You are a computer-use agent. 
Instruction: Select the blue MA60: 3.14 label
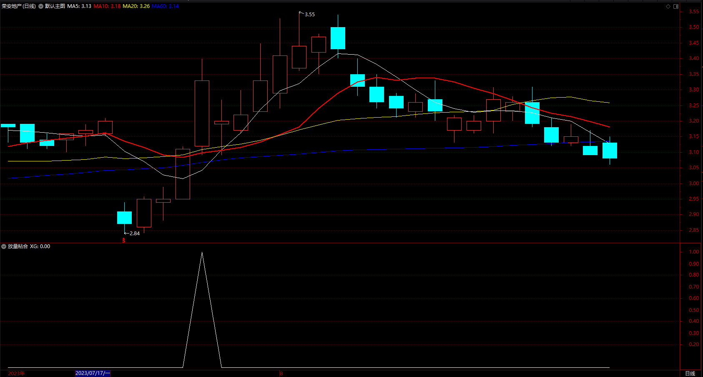[x=166, y=6]
